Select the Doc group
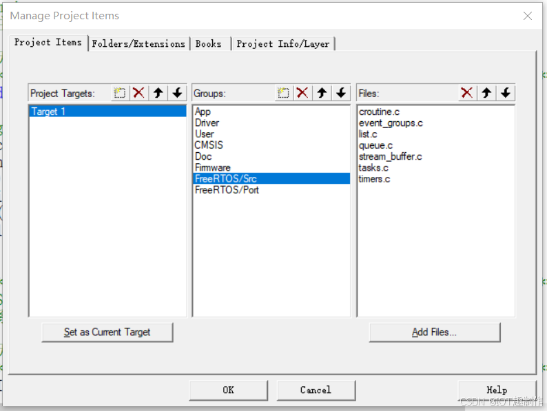This screenshot has height=411, width=547. pos(271,156)
